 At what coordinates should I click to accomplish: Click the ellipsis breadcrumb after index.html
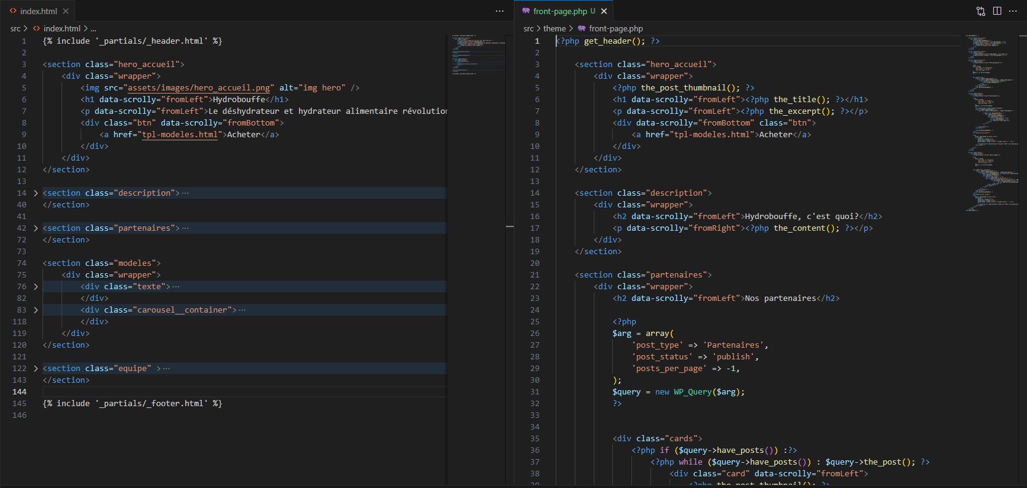click(x=94, y=28)
